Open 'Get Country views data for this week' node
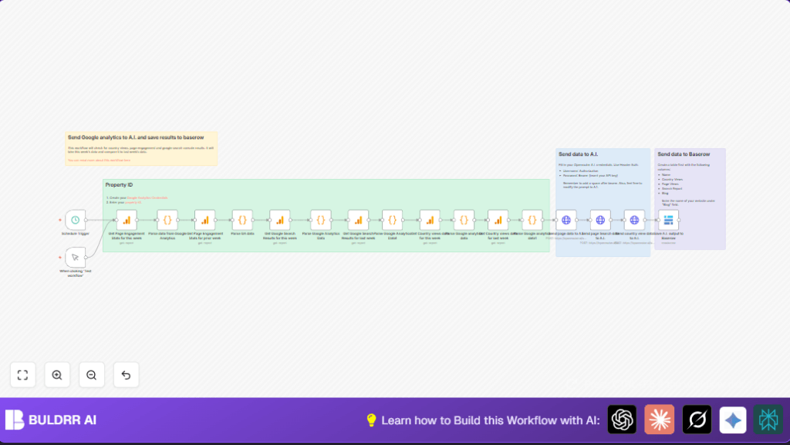The width and height of the screenshot is (790, 445). click(430, 220)
